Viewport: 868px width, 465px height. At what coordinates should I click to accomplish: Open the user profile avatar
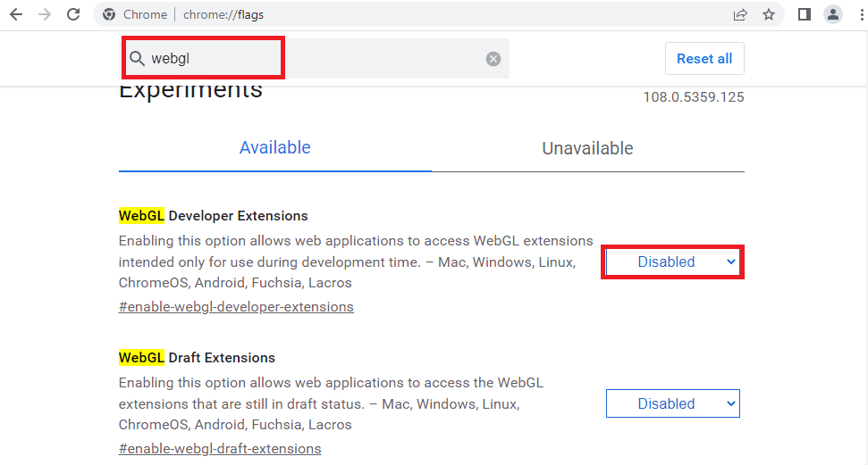(832, 14)
